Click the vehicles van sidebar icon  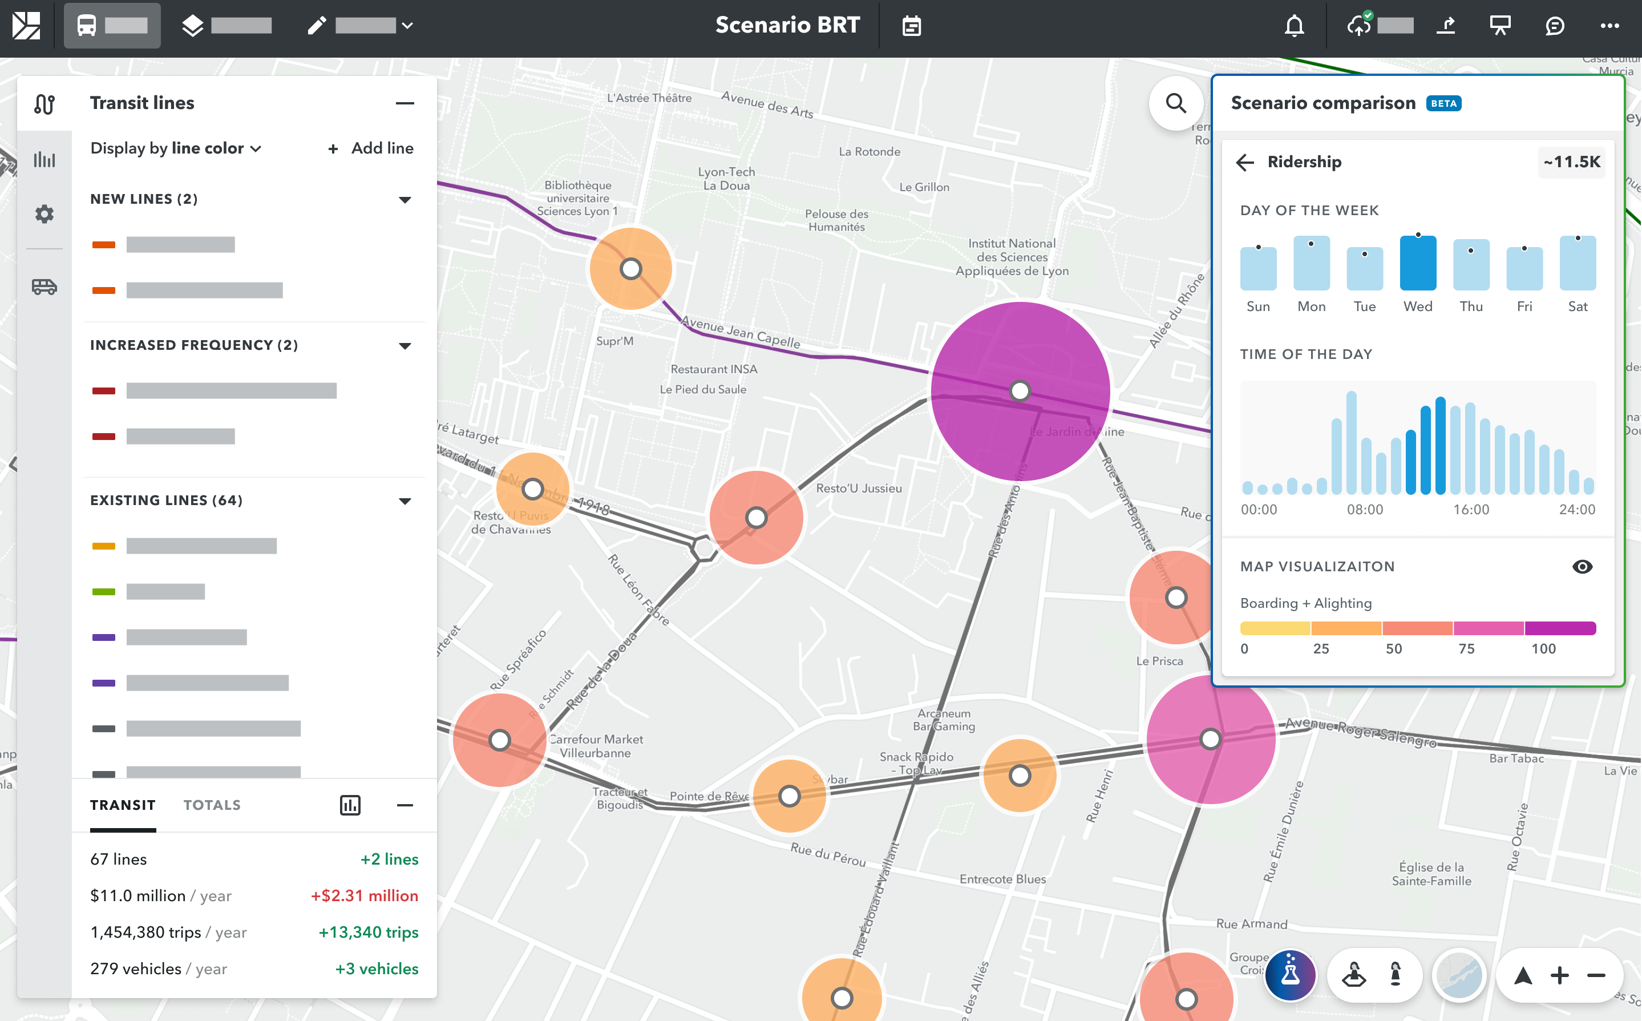pos(45,286)
